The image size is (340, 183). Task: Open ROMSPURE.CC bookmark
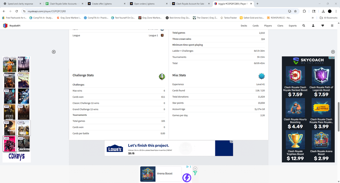point(279,18)
